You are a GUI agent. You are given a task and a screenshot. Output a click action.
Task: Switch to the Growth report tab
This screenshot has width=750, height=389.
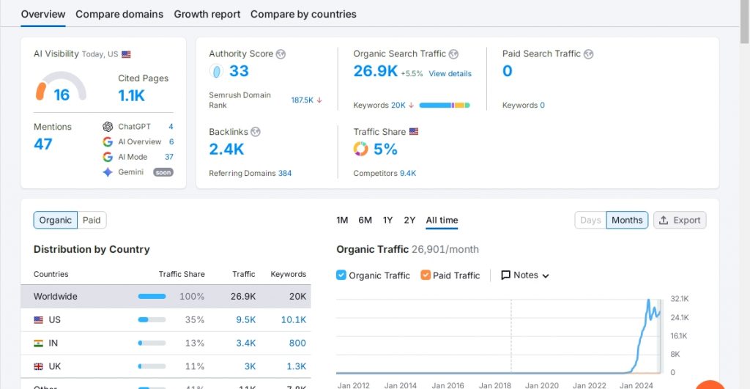pyautogui.click(x=206, y=14)
